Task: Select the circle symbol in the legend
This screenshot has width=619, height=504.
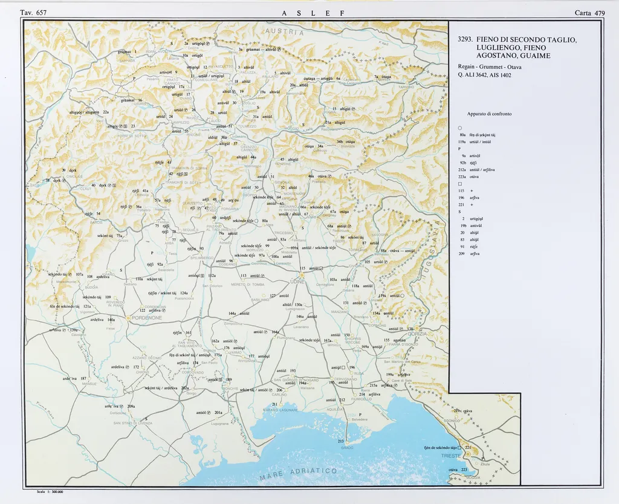Action: (460, 128)
